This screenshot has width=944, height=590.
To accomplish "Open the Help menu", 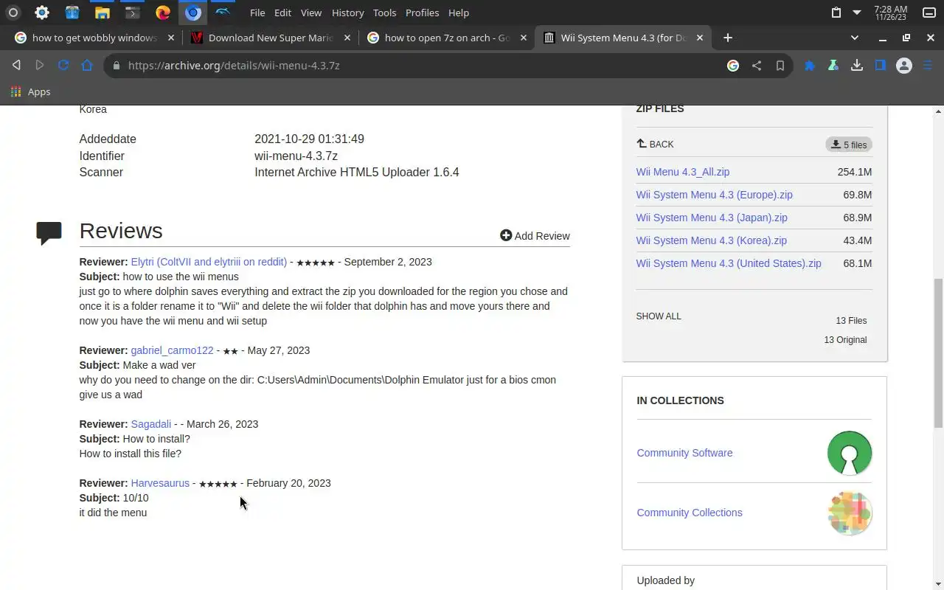I will click(459, 13).
